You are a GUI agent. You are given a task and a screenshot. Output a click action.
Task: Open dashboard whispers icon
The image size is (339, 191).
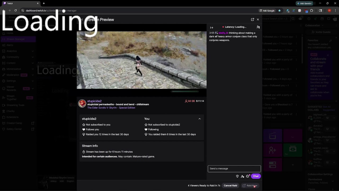[x=329, y=19]
